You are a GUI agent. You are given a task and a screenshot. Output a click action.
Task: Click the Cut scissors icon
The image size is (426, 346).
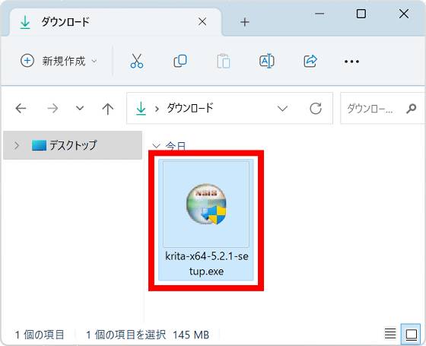[x=137, y=61]
